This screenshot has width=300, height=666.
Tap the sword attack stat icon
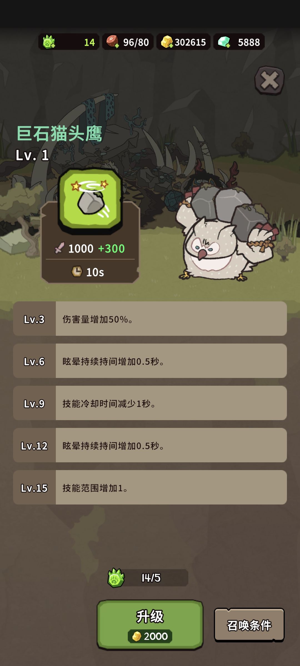[x=59, y=248]
